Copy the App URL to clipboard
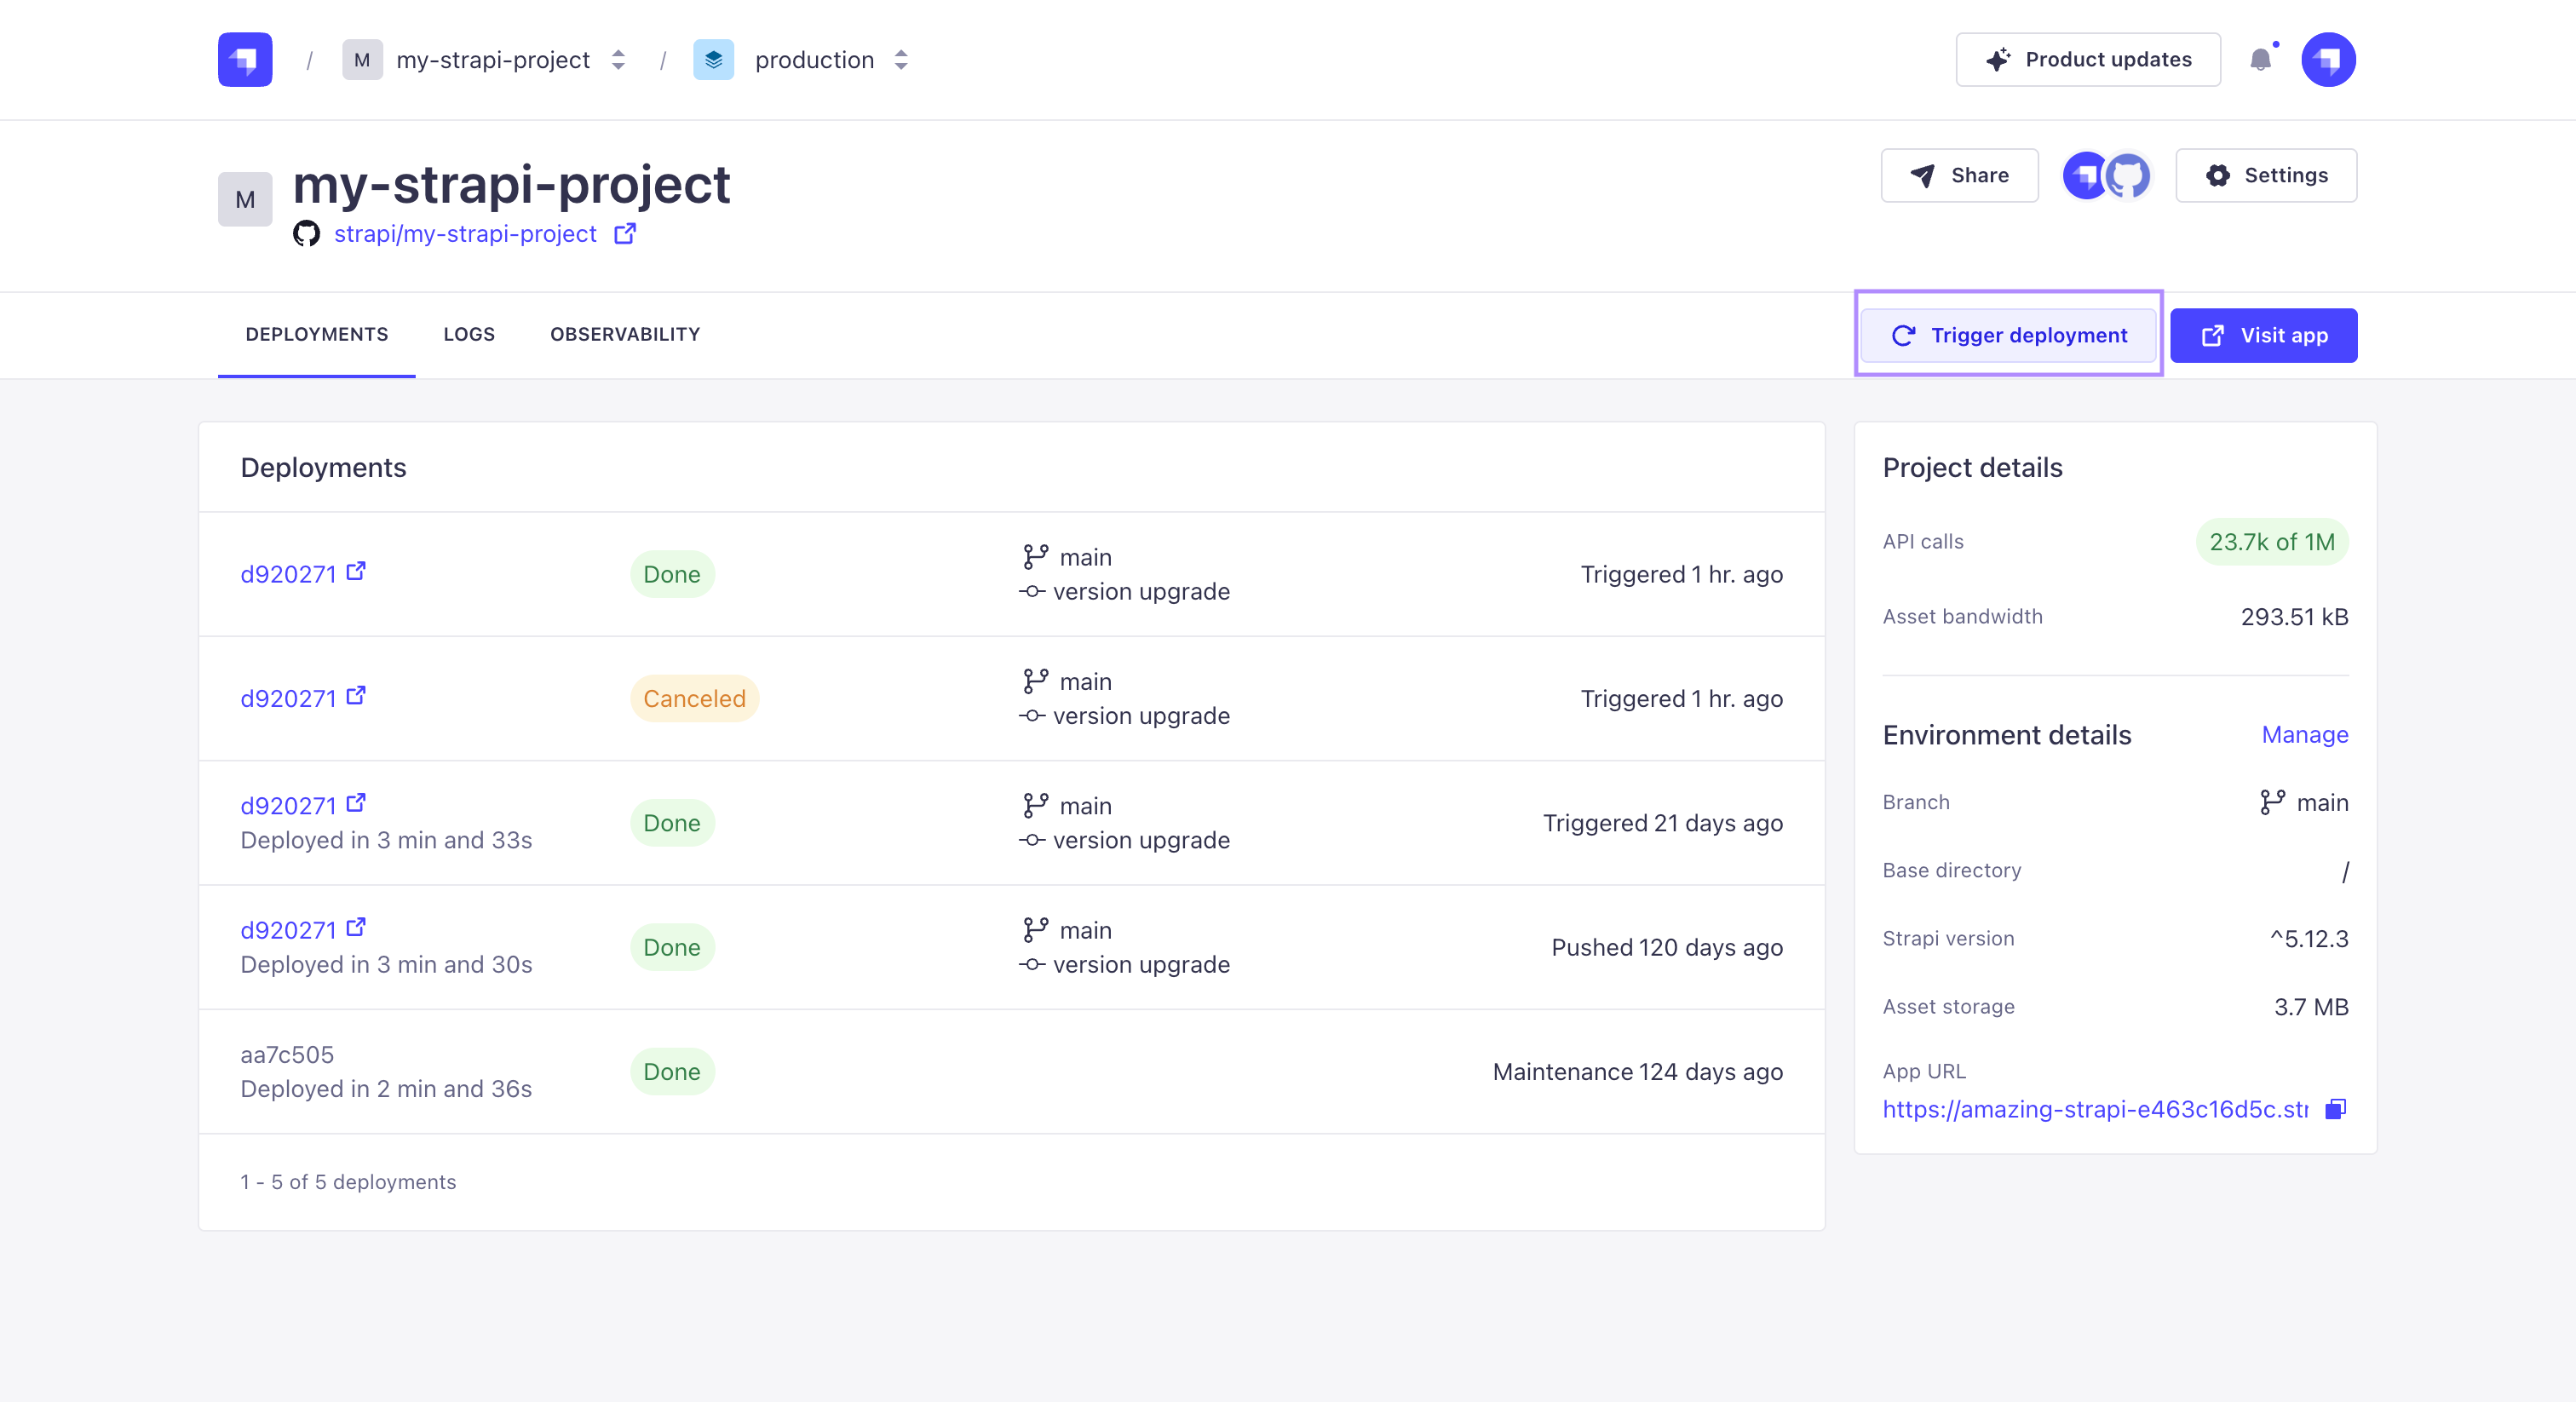The width and height of the screenshot is (2576, 1402). point(2336,1109)
